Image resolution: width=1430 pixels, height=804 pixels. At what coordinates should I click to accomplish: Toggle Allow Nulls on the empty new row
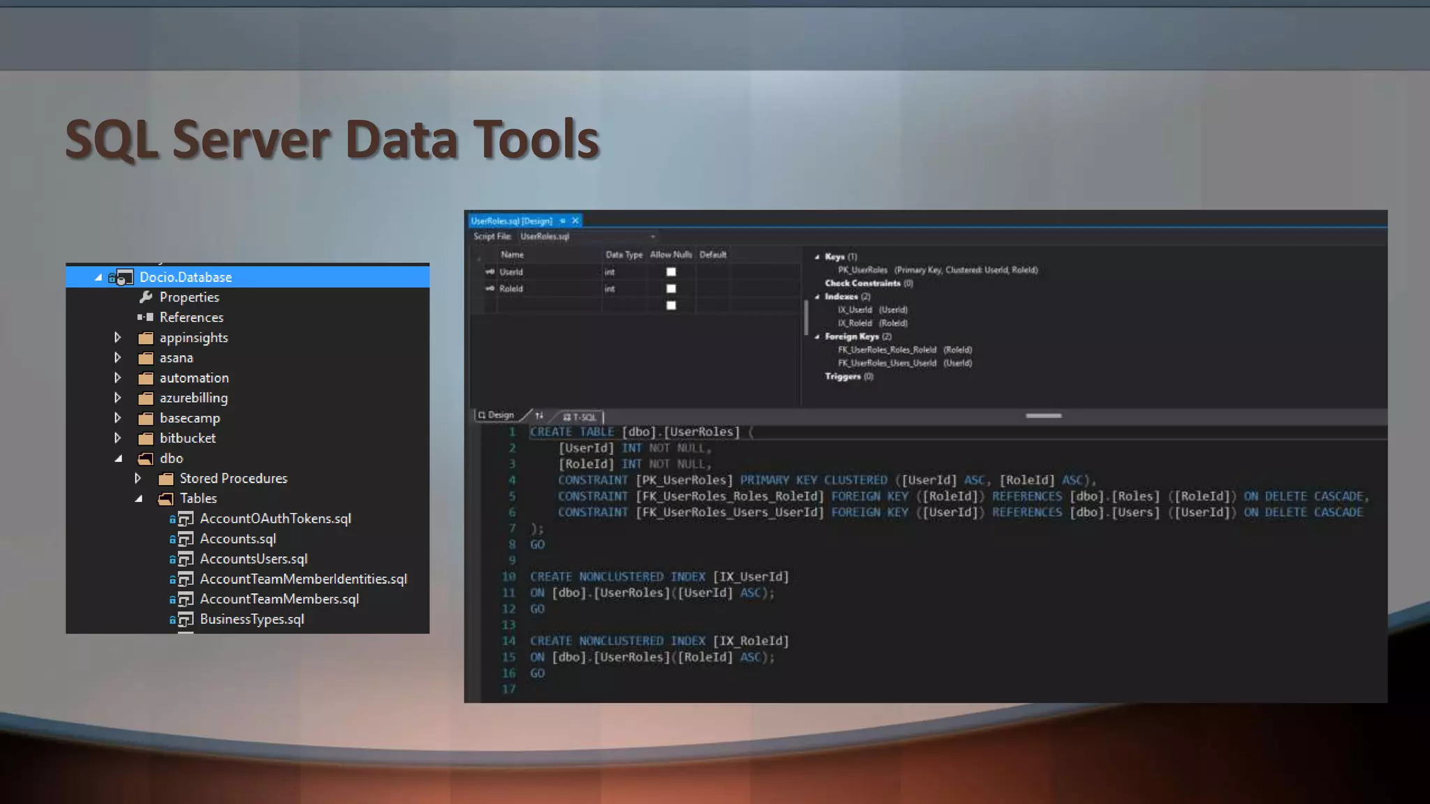pos(671,305)
